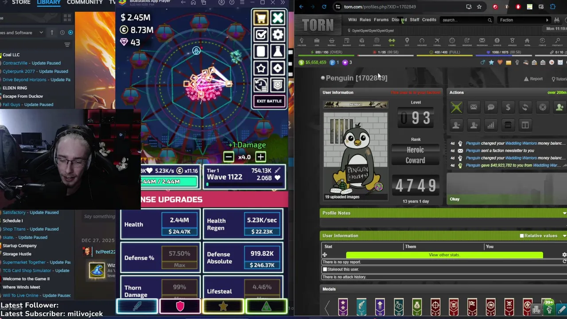Viewport: 567px width, 319px height.
Task: Click the Torn City map pin icon
Action: pyautogui.click(x=407, y=42)
